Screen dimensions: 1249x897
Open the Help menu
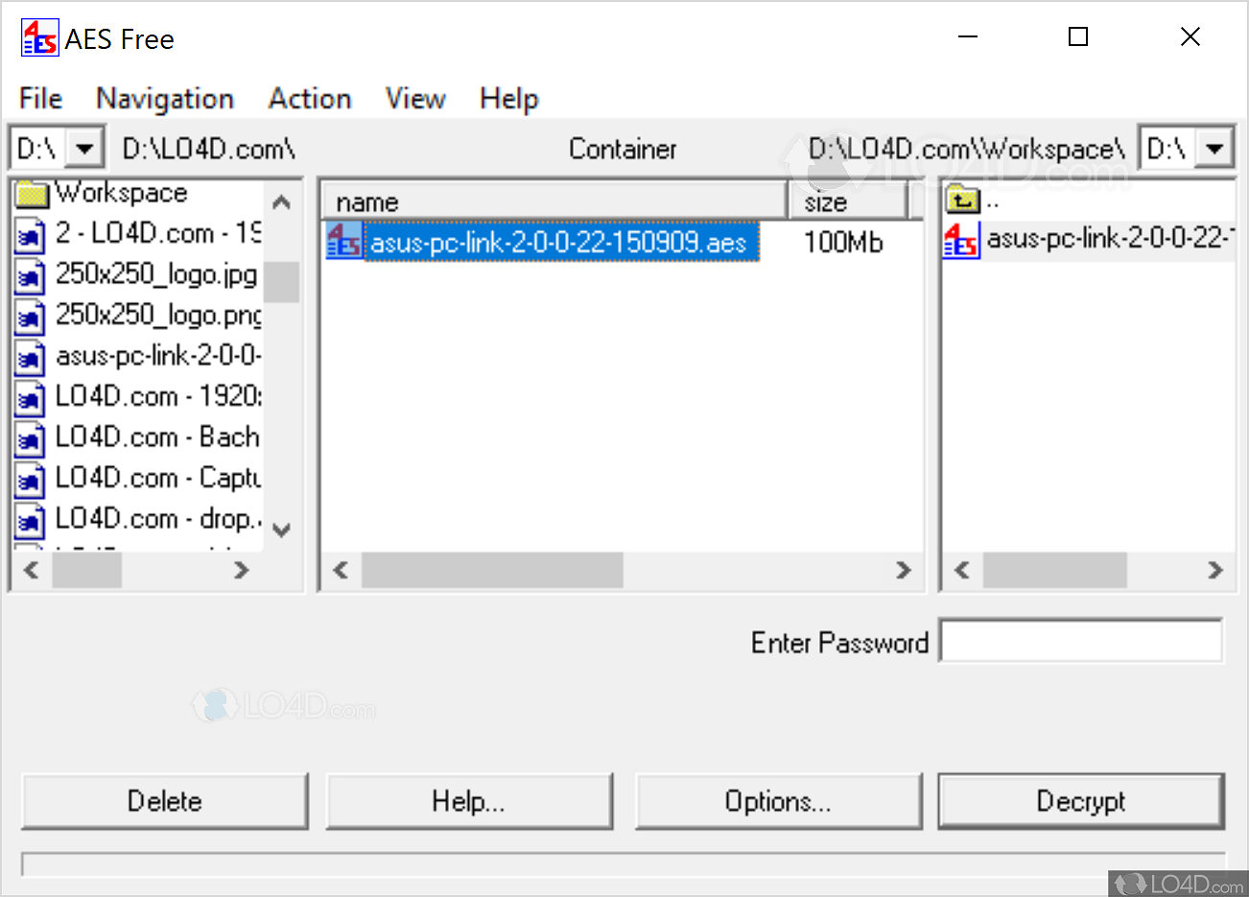508,99
